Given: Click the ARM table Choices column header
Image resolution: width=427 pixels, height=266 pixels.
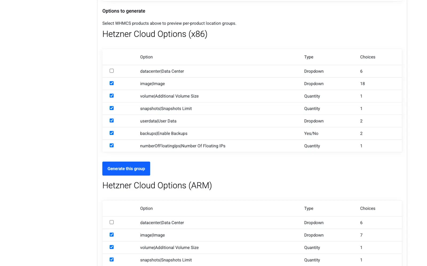Looking at the screenshot, I should [368, 209].
